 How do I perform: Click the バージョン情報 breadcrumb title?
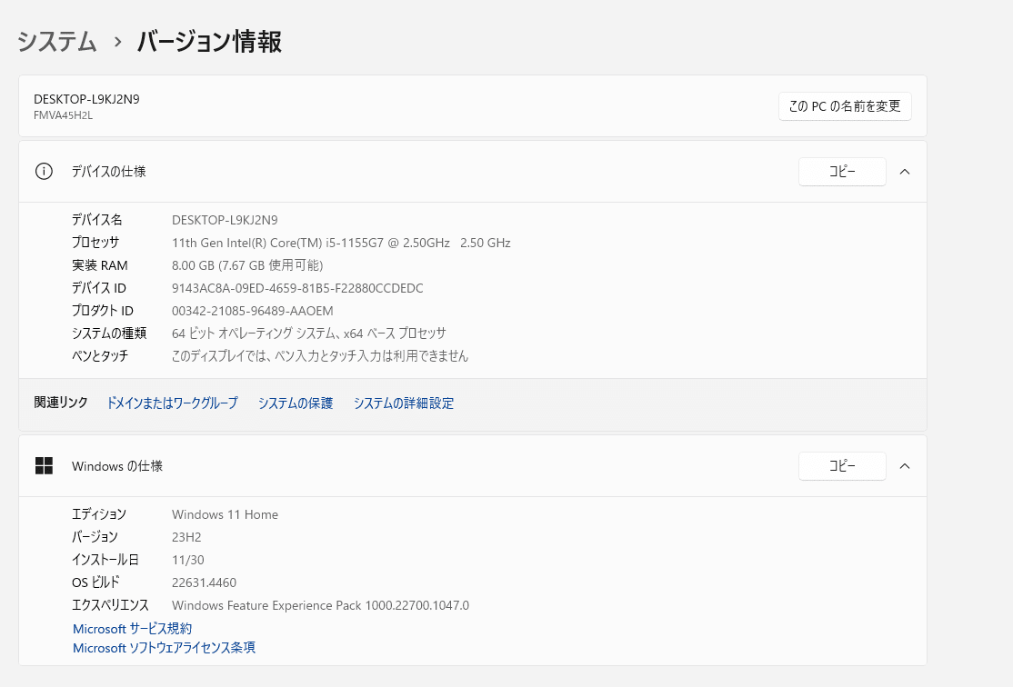pyautogui.click(x=208, y=42)
